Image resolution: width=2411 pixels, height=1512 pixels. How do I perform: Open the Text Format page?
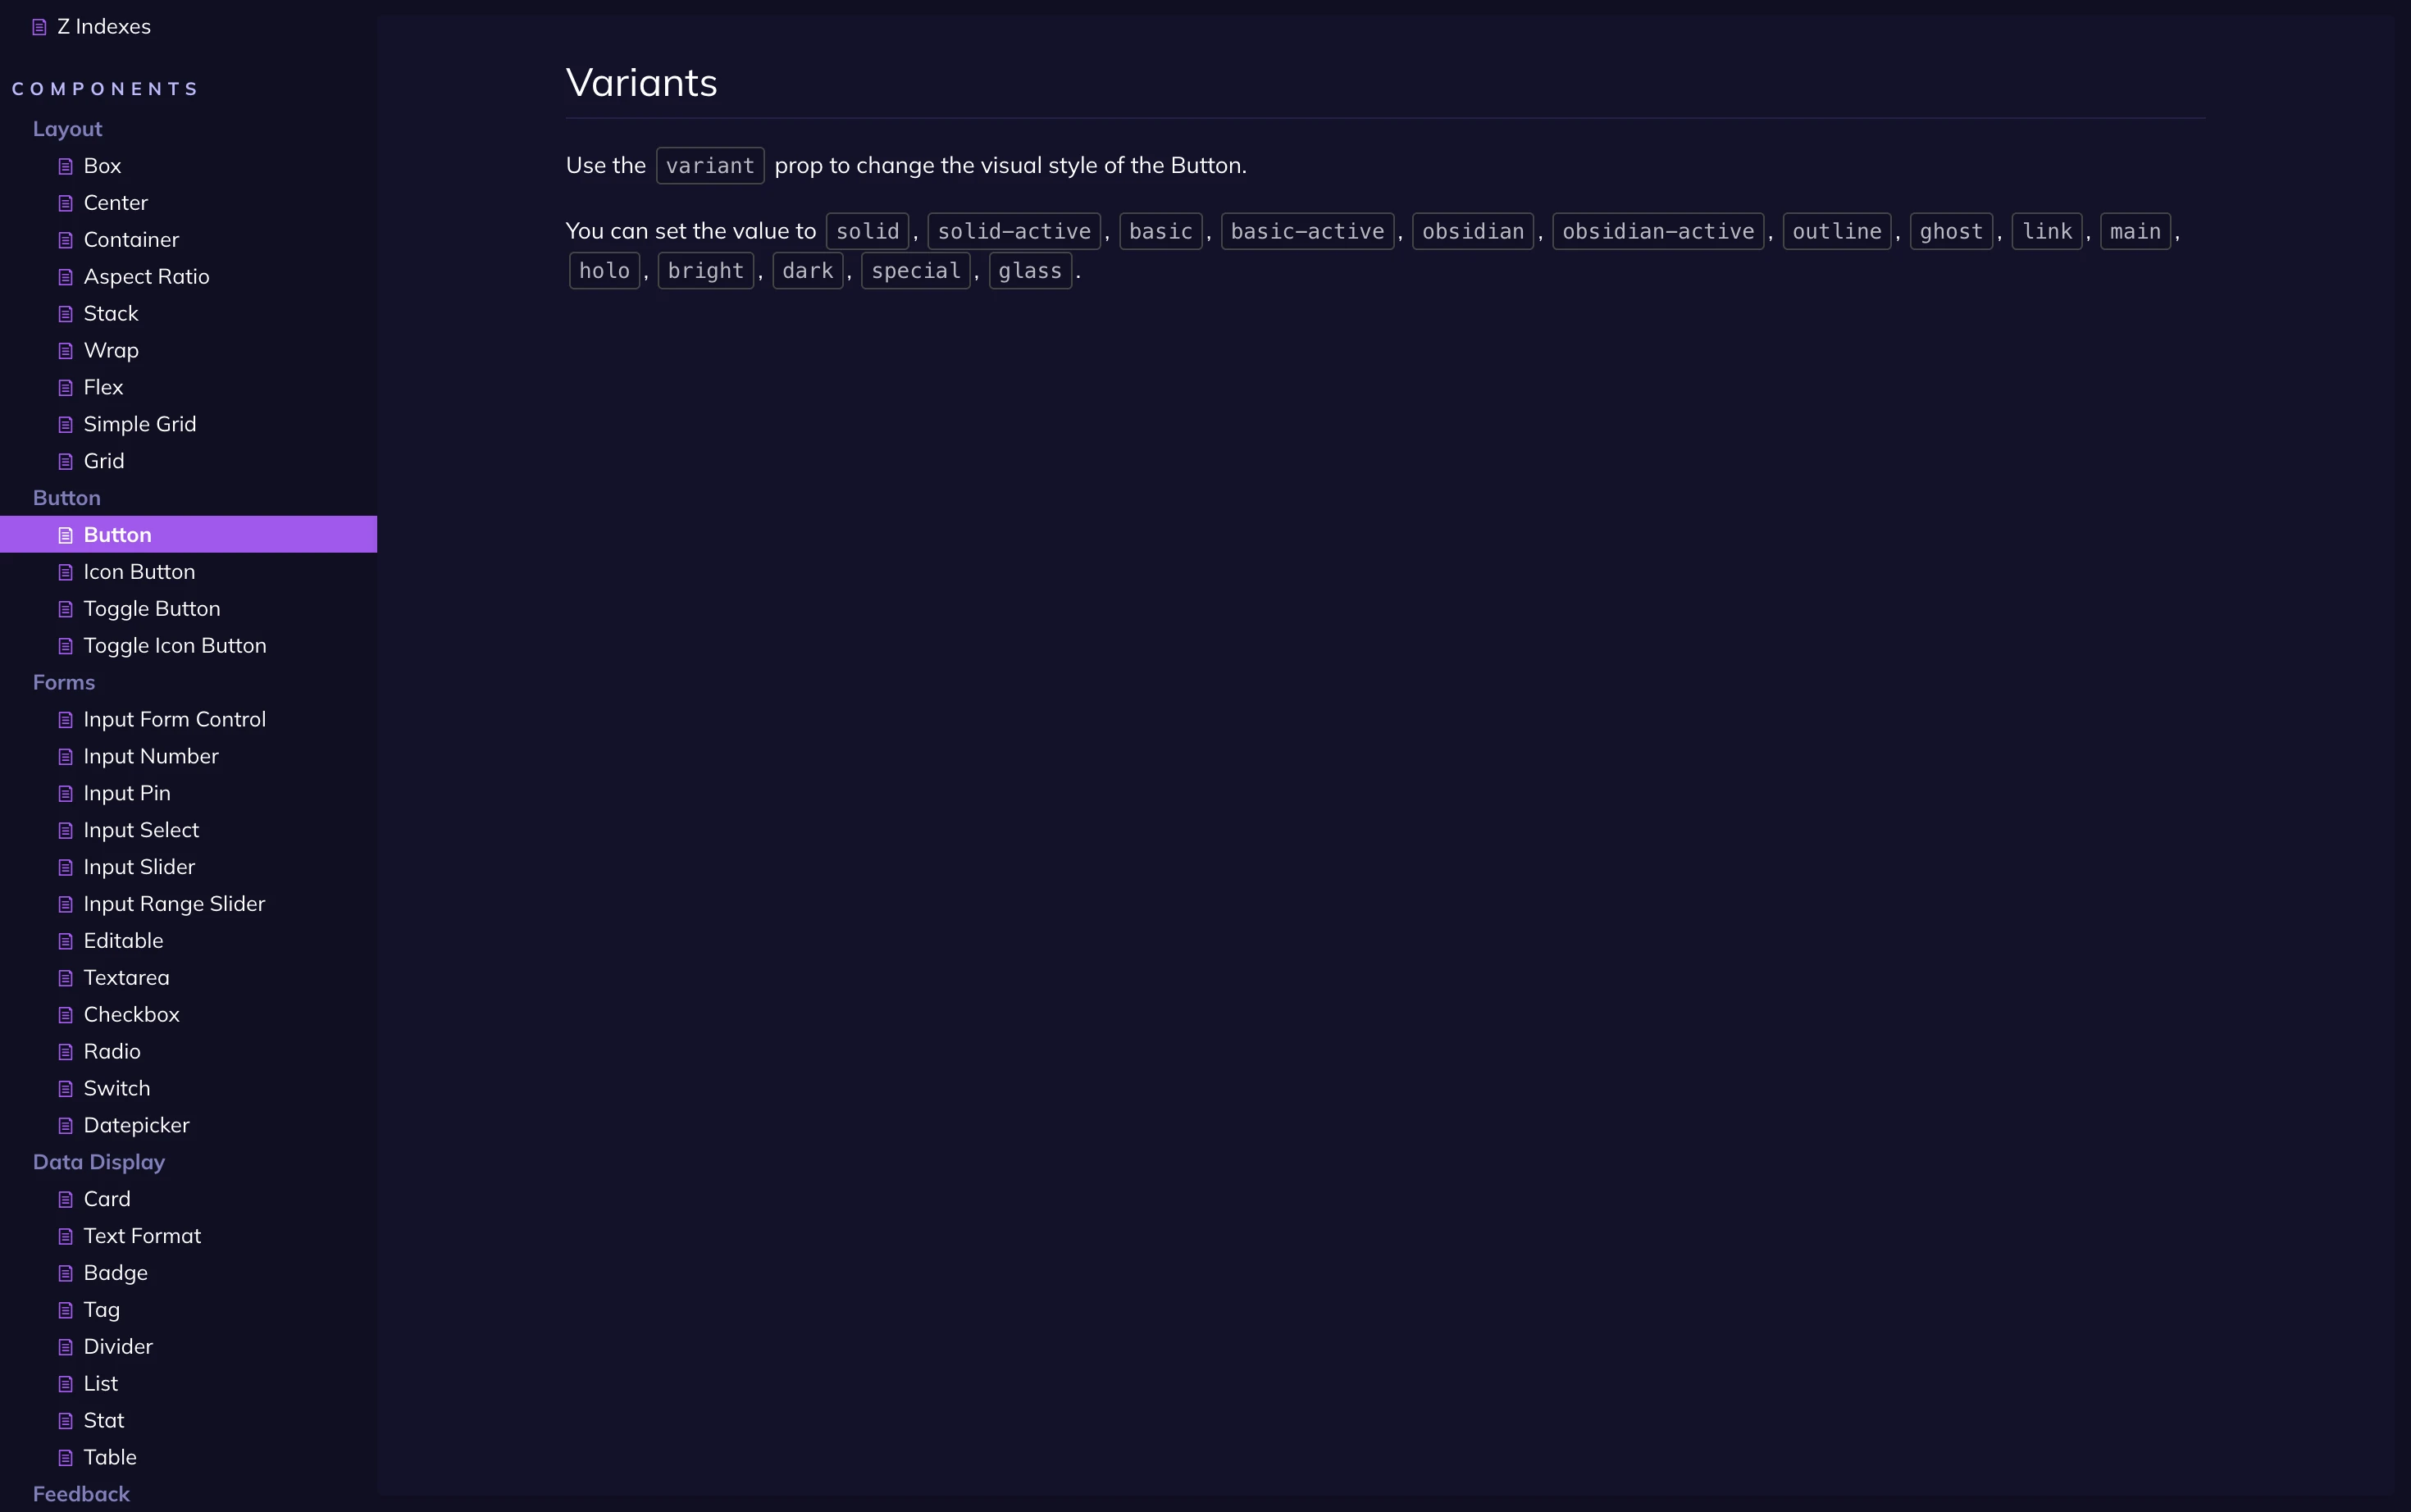click(x=142, y=1236)
